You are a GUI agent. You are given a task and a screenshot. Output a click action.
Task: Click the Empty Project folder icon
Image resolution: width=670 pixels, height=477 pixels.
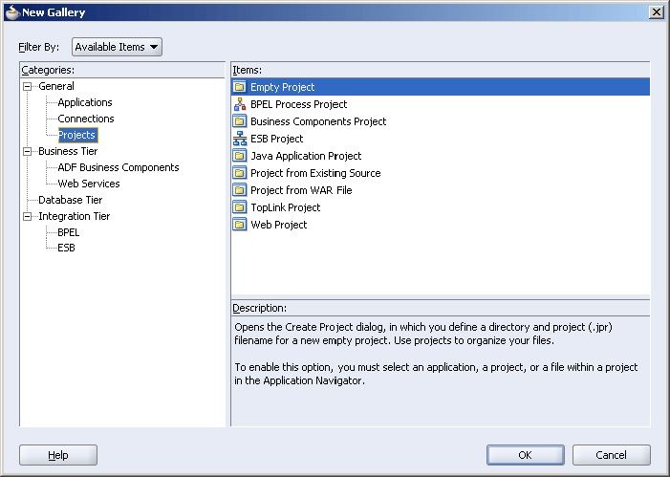[x=240, y=87]
